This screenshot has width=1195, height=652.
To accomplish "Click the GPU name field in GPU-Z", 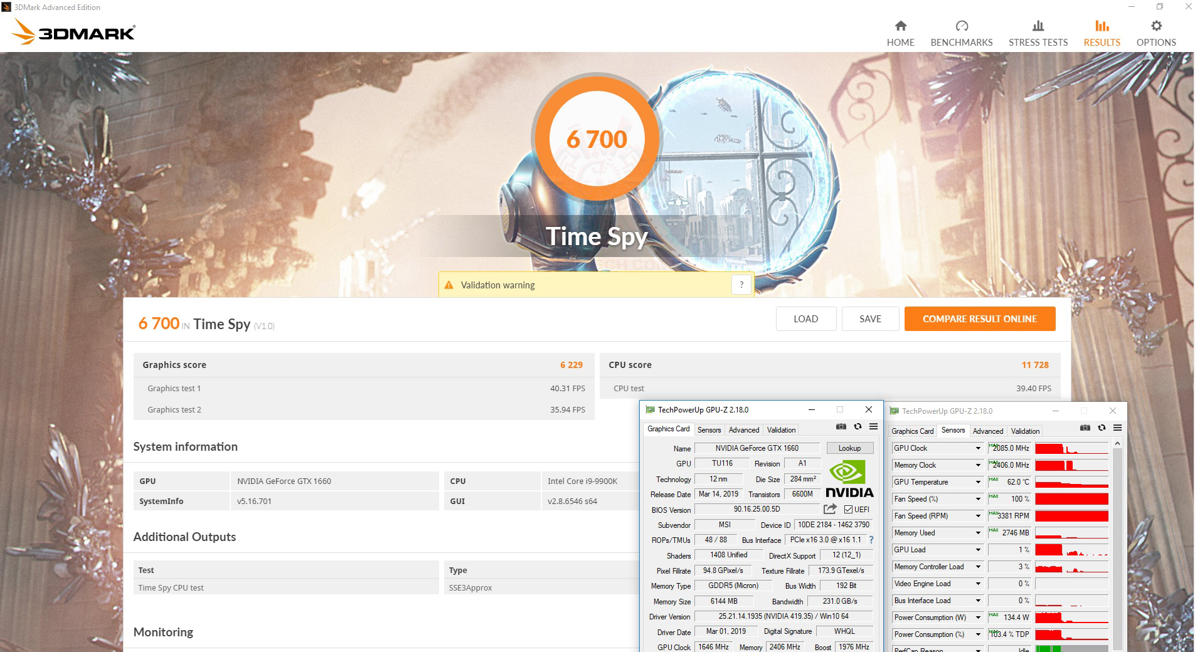I will [757, 448].
